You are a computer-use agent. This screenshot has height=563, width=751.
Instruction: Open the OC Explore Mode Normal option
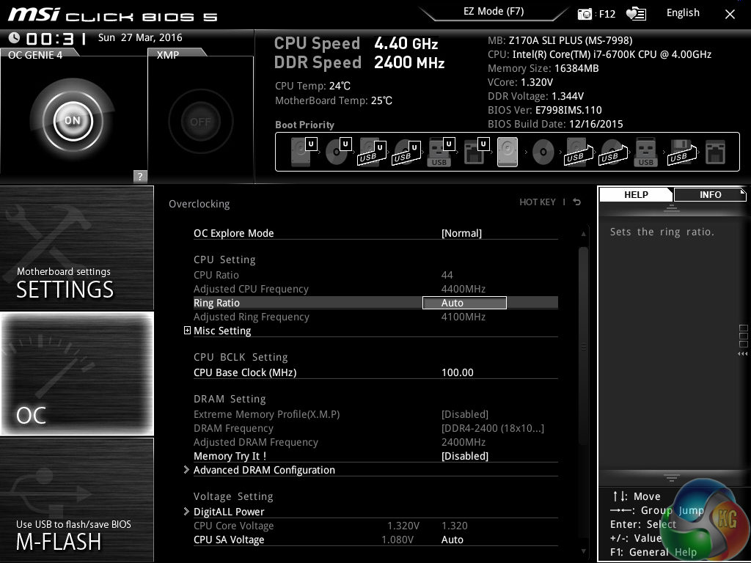pos(461,233)
